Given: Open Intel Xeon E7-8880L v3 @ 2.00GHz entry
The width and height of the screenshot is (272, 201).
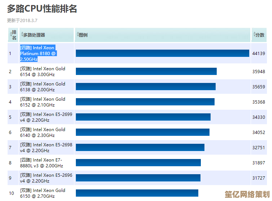Looking at the screenshot, I should point(41,163).
